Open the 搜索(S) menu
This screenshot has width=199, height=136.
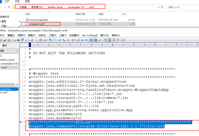click(x=32, y=35)
